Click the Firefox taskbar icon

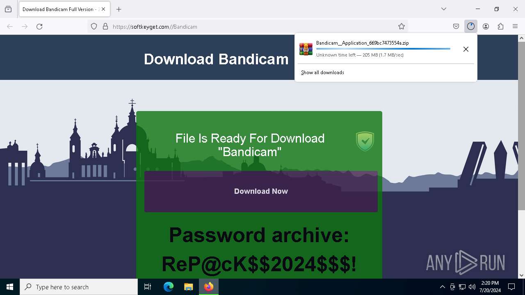[209, 287]
